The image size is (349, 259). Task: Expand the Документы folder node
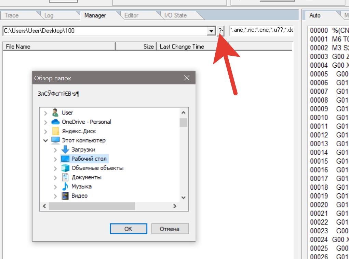55,177
